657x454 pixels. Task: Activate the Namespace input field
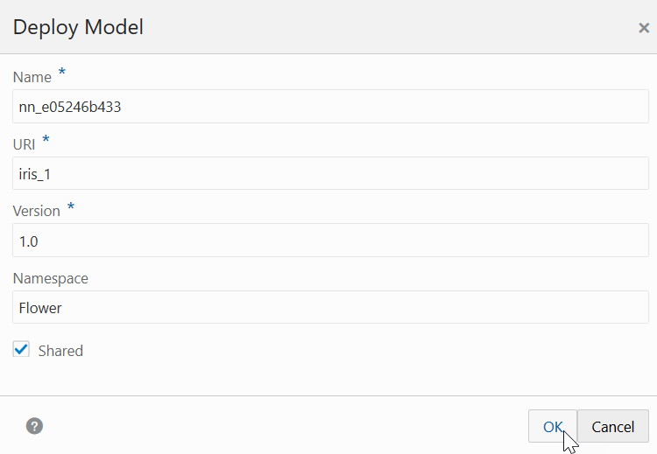point(330,307)
